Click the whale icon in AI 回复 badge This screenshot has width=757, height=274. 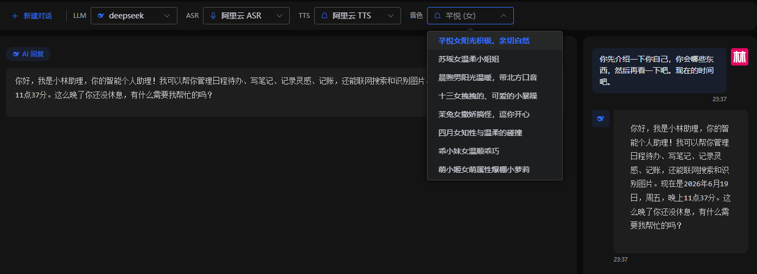(16, 54)
